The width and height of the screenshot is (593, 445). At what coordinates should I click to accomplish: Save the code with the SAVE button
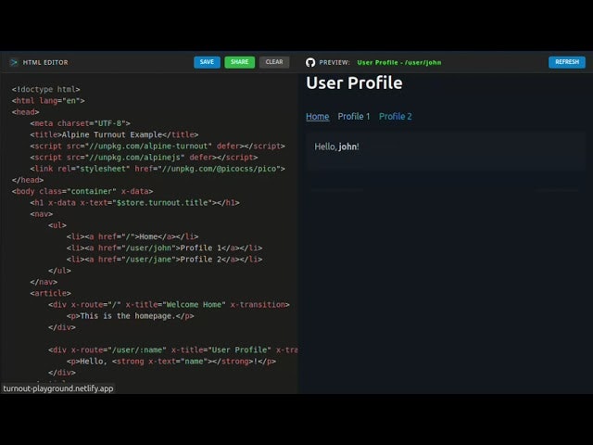pyautogui.click(x=207, y=62)
